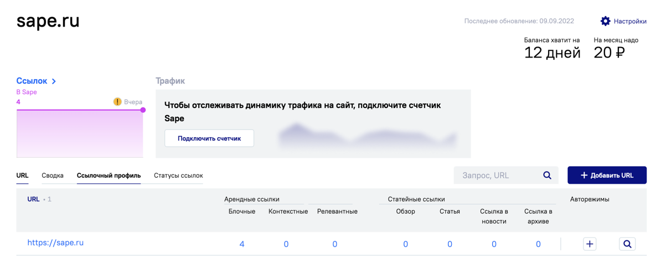Click Релевантные count 0 for sape.ru
Viewport: 656px width, 274px height.
coord(335,244)
